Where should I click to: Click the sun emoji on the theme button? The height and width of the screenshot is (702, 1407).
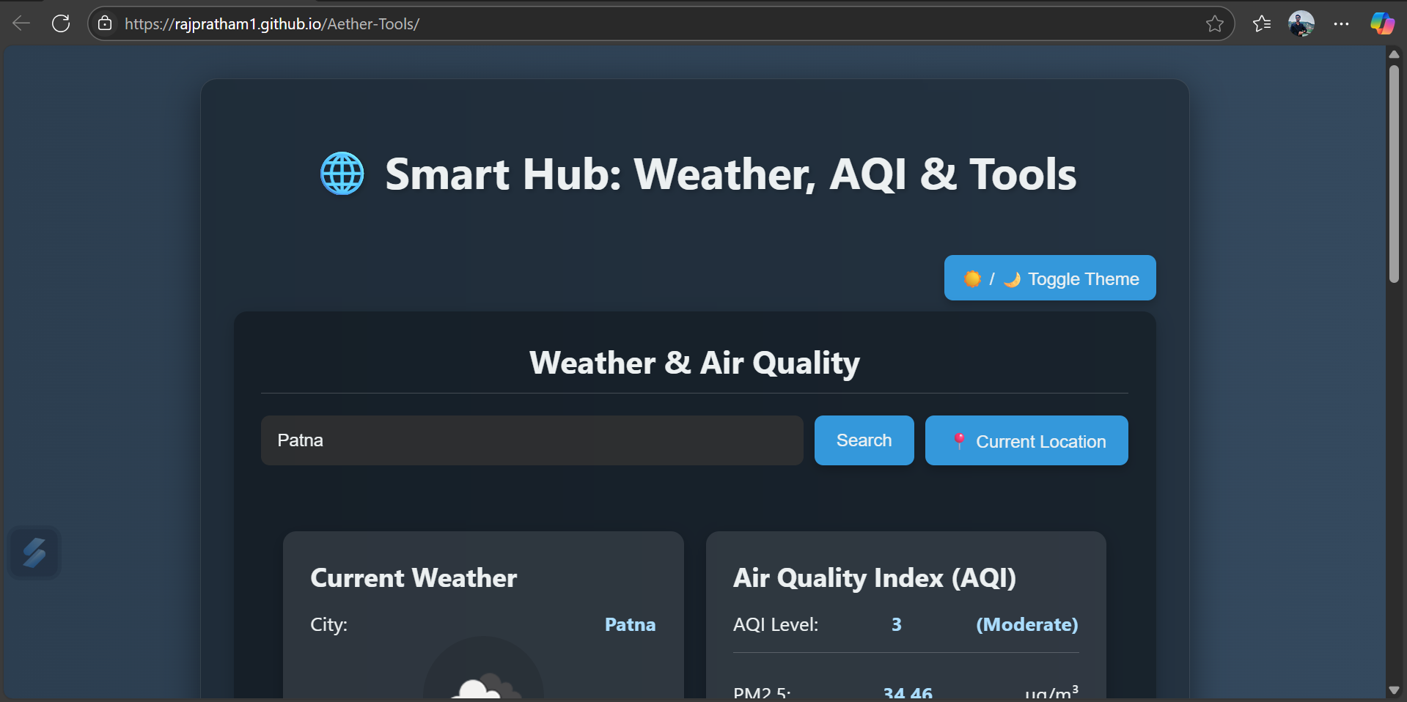[x=972, y=278]
